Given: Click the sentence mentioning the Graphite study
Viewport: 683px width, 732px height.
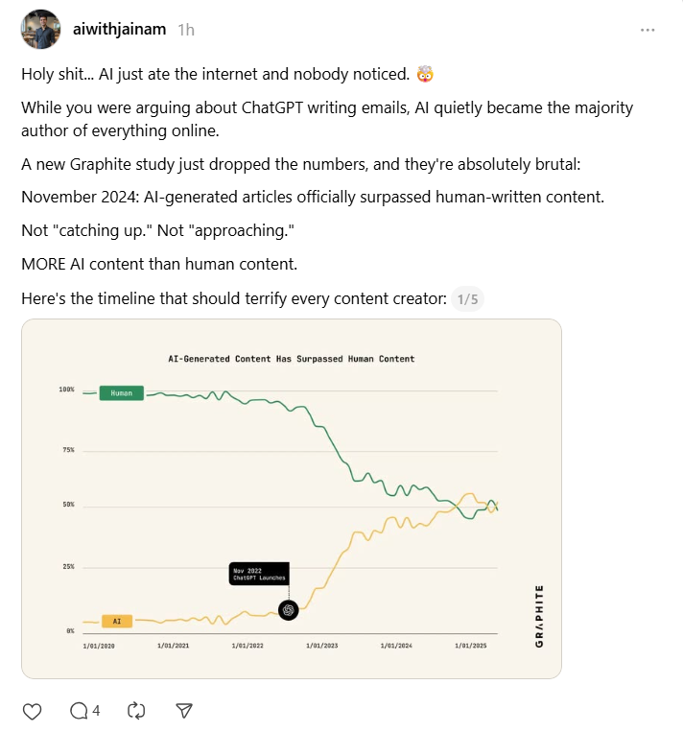Looking at the screenshot, I should (x=300, y=164).
